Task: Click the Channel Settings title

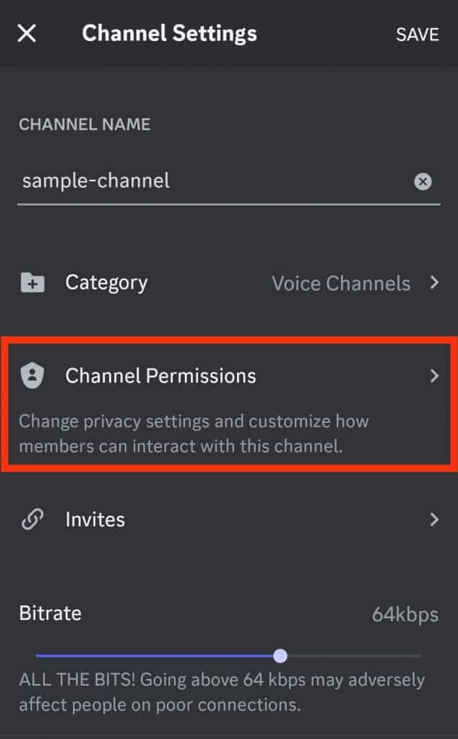Action: 170,33
